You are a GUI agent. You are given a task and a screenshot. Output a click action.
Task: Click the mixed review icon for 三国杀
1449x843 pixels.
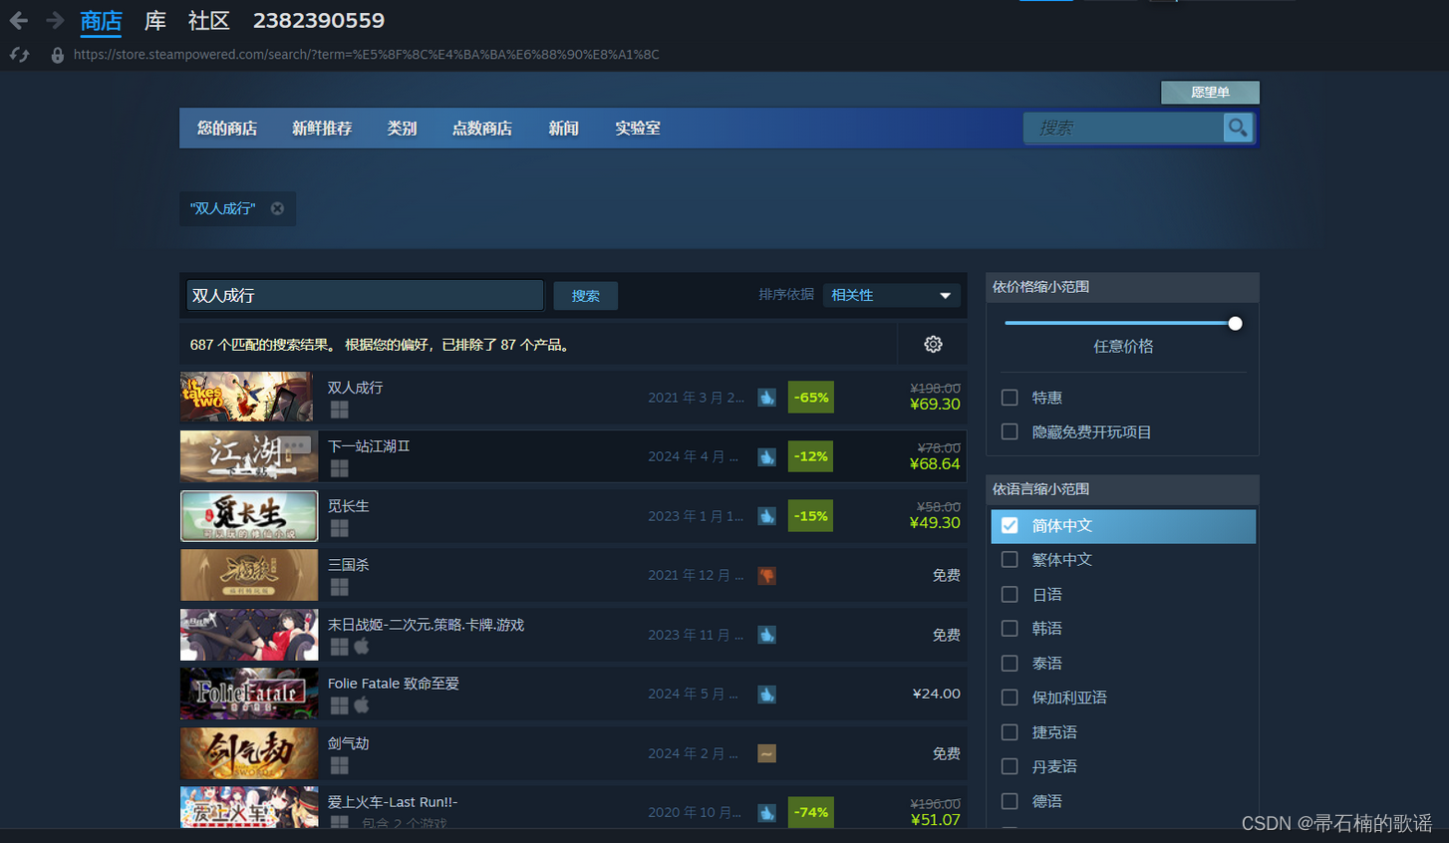pyautogui.click(x=766, y=575)
